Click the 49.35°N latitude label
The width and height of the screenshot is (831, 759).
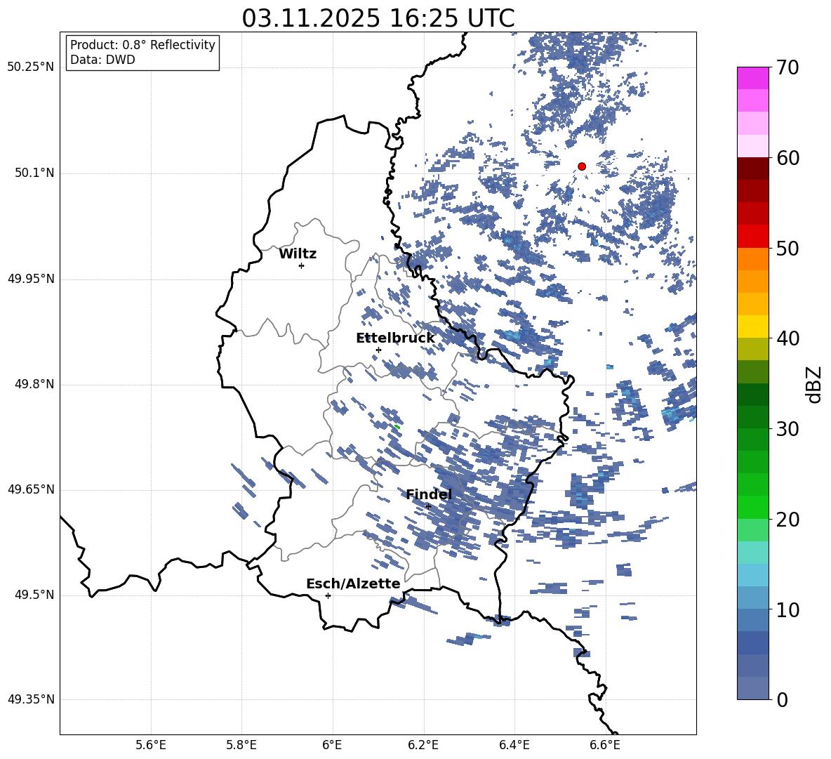click(31, 699)
